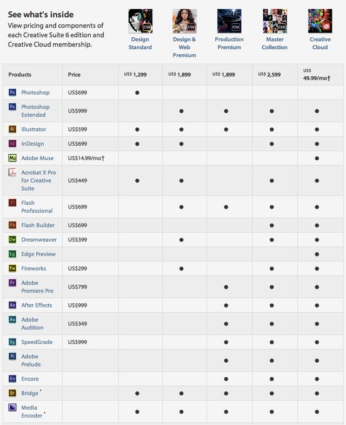
Task: Open the Bridge product link
Action: click(x=30, y=393)
